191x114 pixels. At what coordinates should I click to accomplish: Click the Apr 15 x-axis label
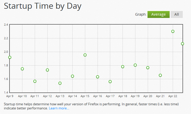point(85,96)
